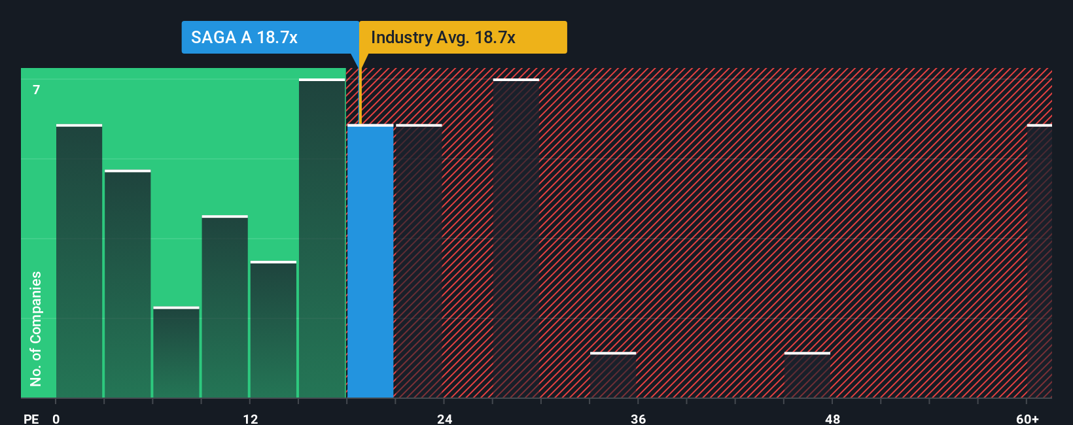Click the 'No. of Companies' axis label
Screen dimensions: 1073x425
pyautogui.click(x=35, y=328)
